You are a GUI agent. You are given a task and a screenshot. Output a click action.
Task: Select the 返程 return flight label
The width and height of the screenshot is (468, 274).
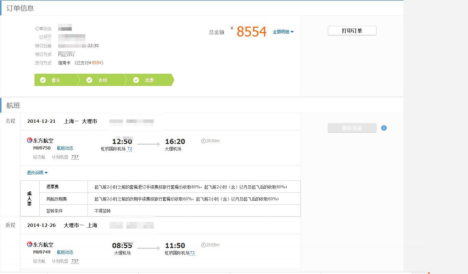[10, 225]
